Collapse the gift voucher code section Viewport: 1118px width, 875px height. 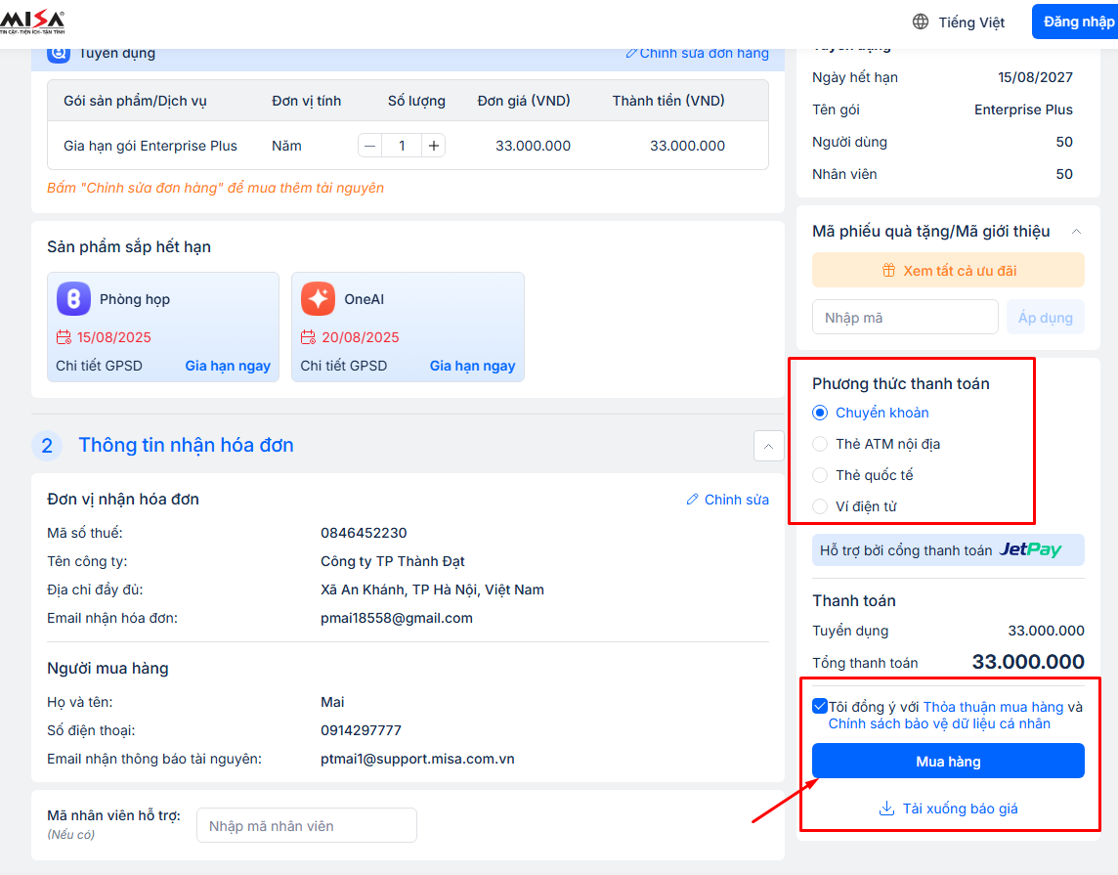pos(1076,232)
